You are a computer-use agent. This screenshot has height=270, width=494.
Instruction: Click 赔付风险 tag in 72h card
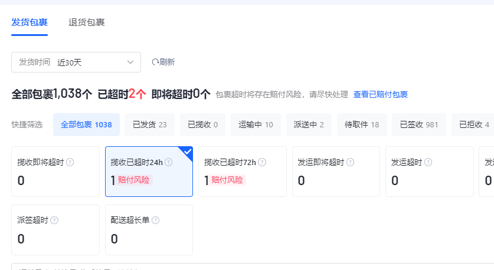(x=227, y=180)
